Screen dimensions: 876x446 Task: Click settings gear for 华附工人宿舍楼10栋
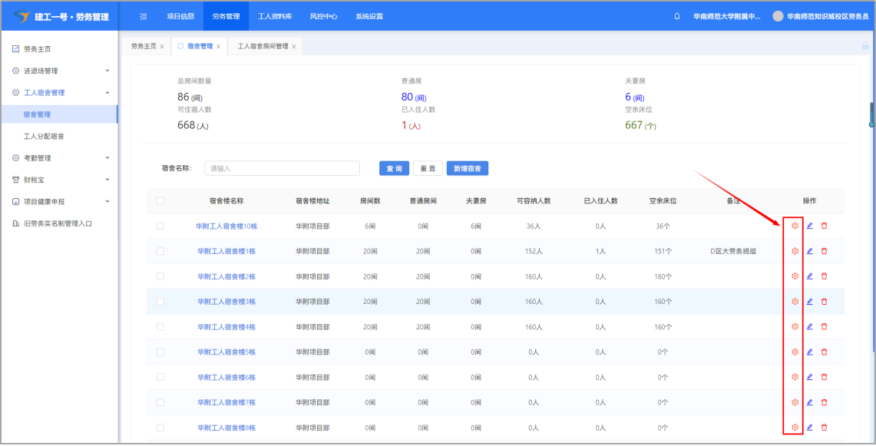[795, 226]
